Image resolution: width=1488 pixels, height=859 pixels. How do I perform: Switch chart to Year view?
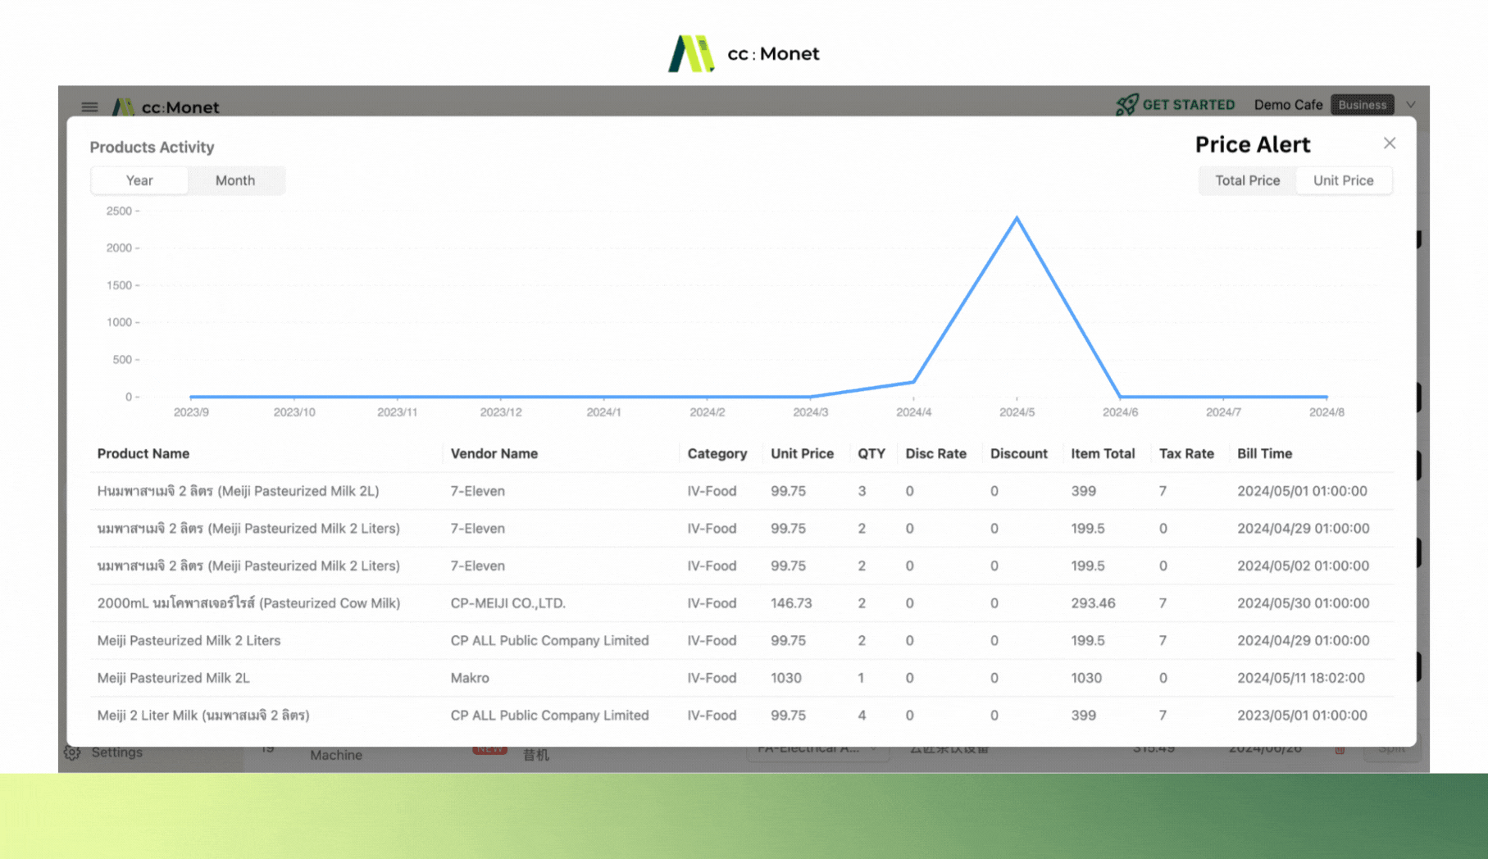(x=139, y=180)
